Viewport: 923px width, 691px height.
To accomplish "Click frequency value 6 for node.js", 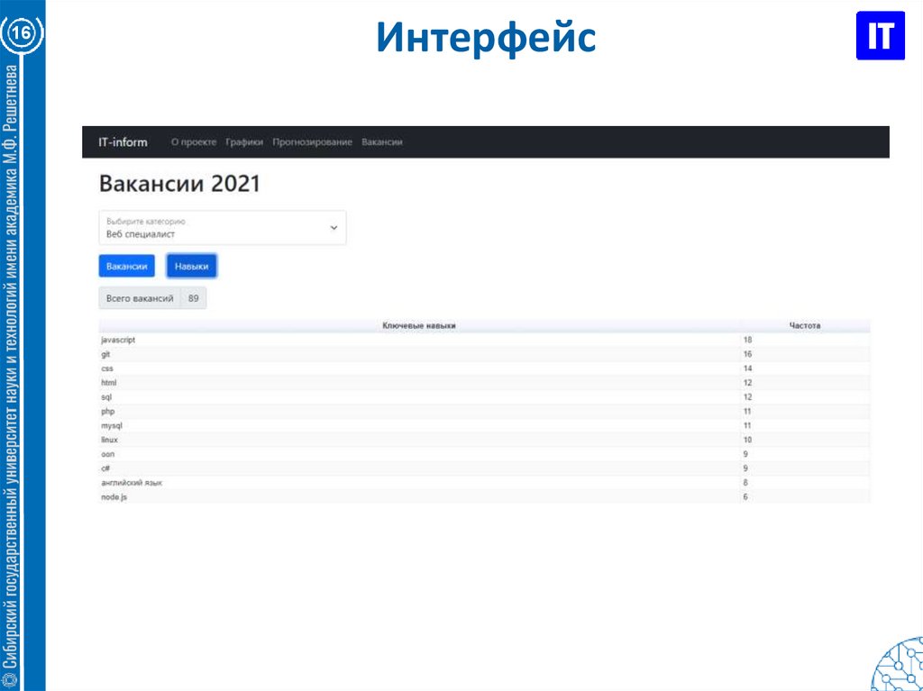I will coord(745,497).
